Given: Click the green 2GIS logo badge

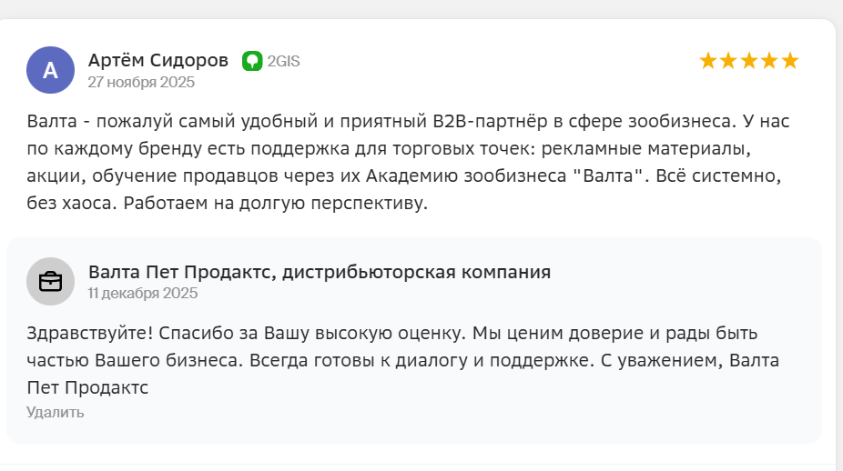Looking at the screenshot, I should pyautogui.click(x=252, y=61).
